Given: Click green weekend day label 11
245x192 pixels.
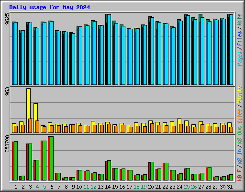Looking at the screenshot, I should click(86, 187).
